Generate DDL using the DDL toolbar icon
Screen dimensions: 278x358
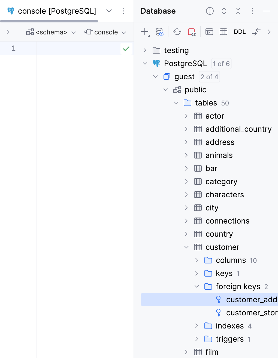(239, 32)
